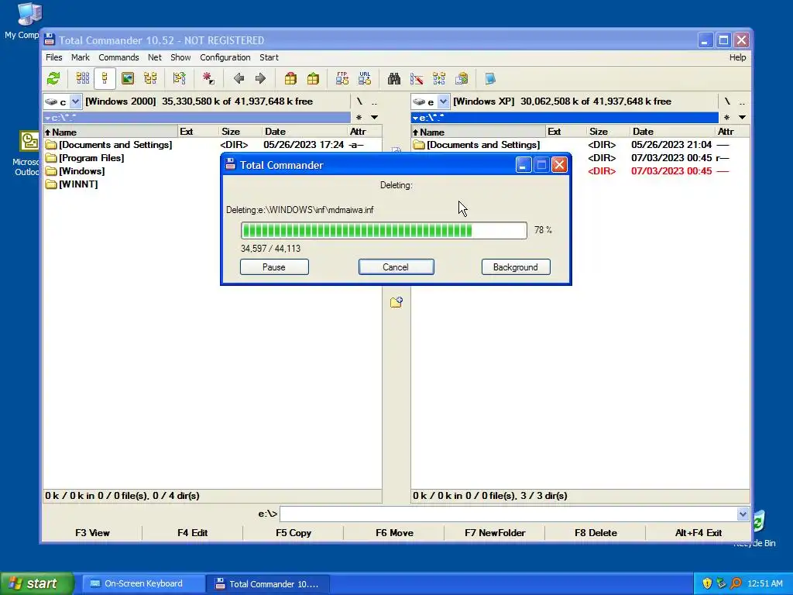Click the copy names to clipboard icon
Image resolution: width=793 pixels, height=595 pixels.
pyautogui.click(x=462, y=78)
